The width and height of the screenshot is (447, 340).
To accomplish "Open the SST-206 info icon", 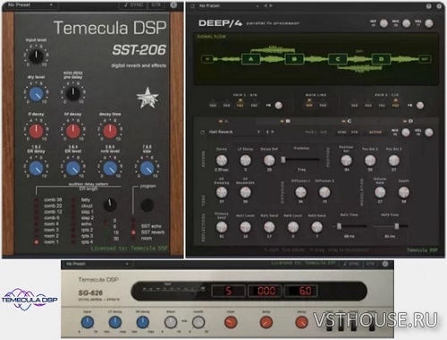I will coord(173,5).
